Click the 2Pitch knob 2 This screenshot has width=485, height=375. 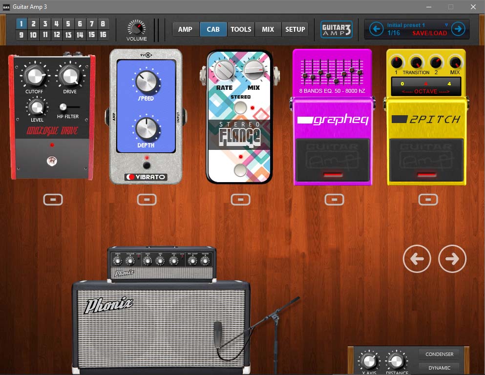point(436,62)
